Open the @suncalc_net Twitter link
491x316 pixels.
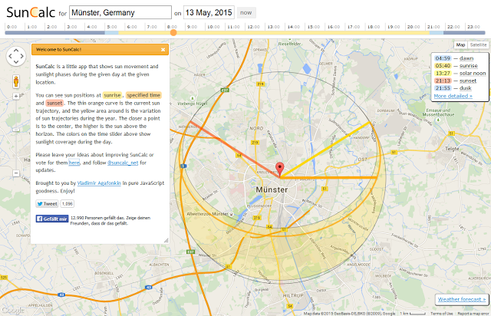(123, 163)
